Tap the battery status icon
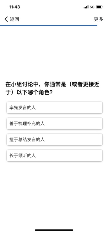 99,7
